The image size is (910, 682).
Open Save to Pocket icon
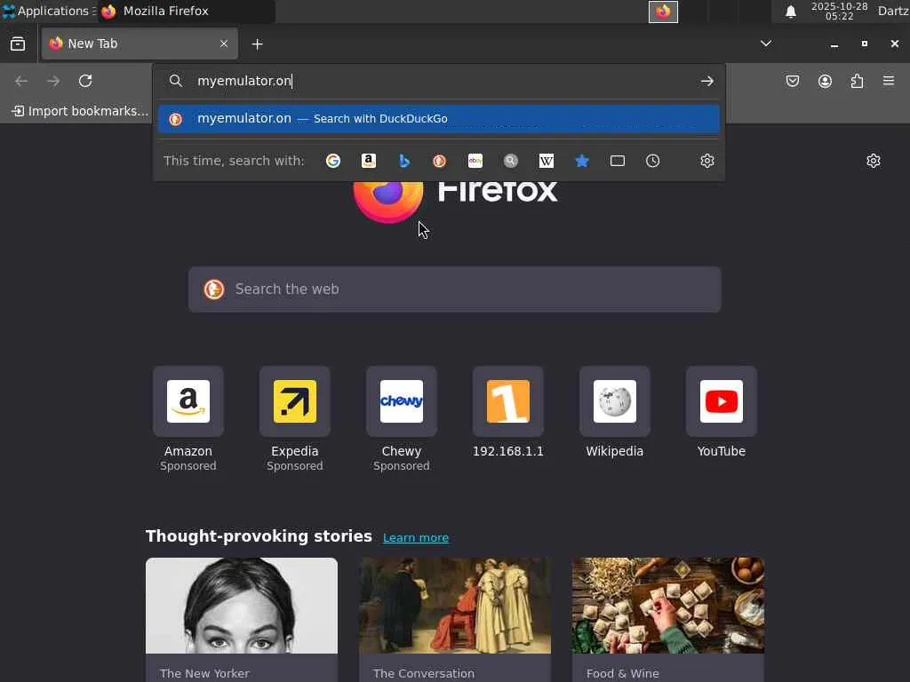click(x=793, y=81)
